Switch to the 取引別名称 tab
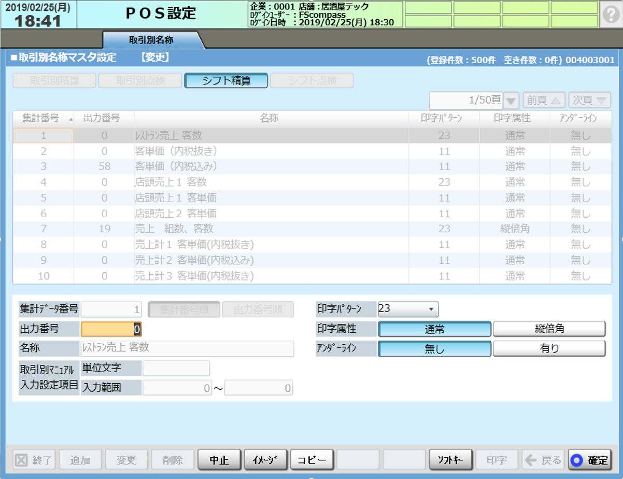The width and height of the screenshot is (623, 479). [151, 39]
